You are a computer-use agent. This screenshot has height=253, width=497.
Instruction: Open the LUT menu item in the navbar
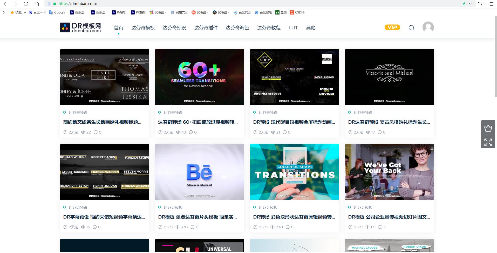[x=293, y=28]
